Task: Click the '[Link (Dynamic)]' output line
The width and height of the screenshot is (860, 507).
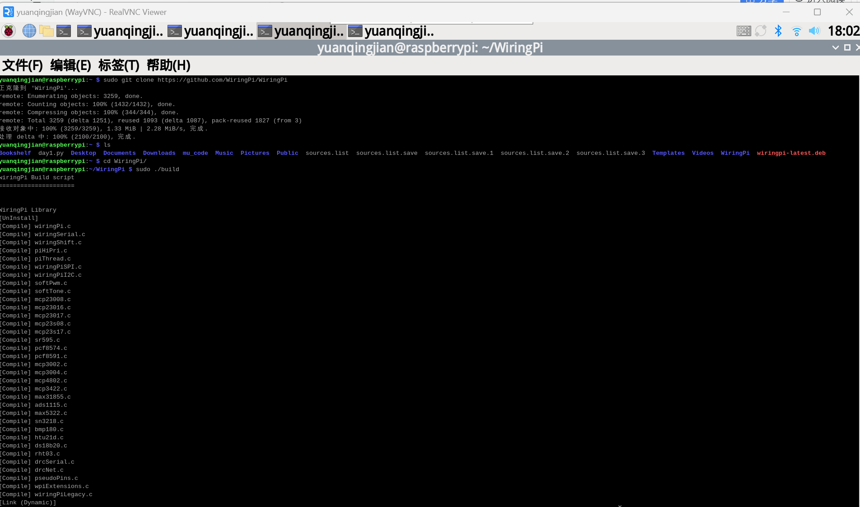Action: 28,502
